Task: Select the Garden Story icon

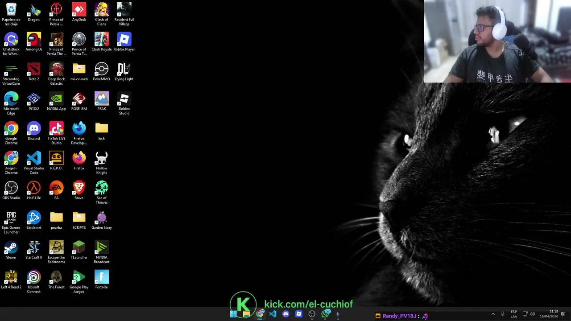Action: click(102, 220)
